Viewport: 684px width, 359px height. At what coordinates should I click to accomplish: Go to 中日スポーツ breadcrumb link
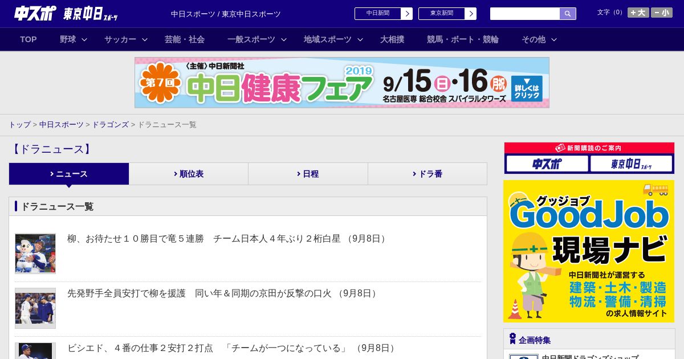click(62, 125)
